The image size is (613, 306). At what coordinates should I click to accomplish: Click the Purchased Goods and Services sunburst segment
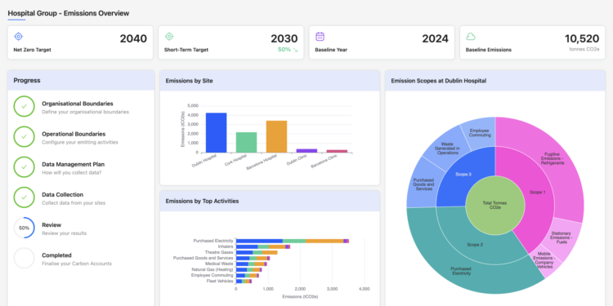[423, 184]
